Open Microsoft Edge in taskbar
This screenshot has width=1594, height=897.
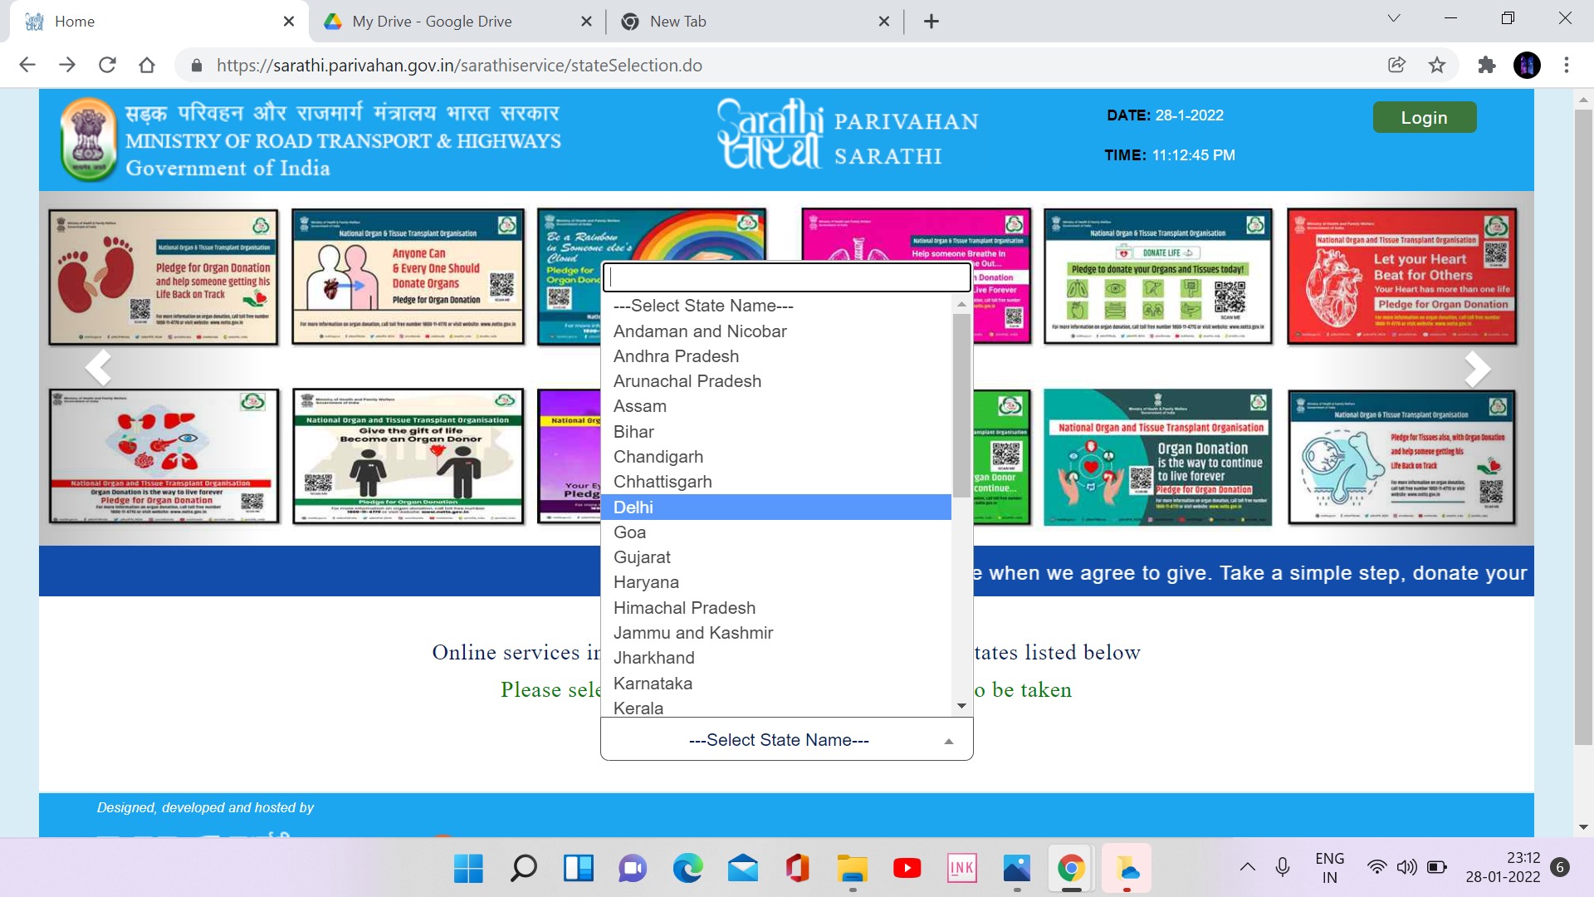pyautogui.click(x=687, y=868)
